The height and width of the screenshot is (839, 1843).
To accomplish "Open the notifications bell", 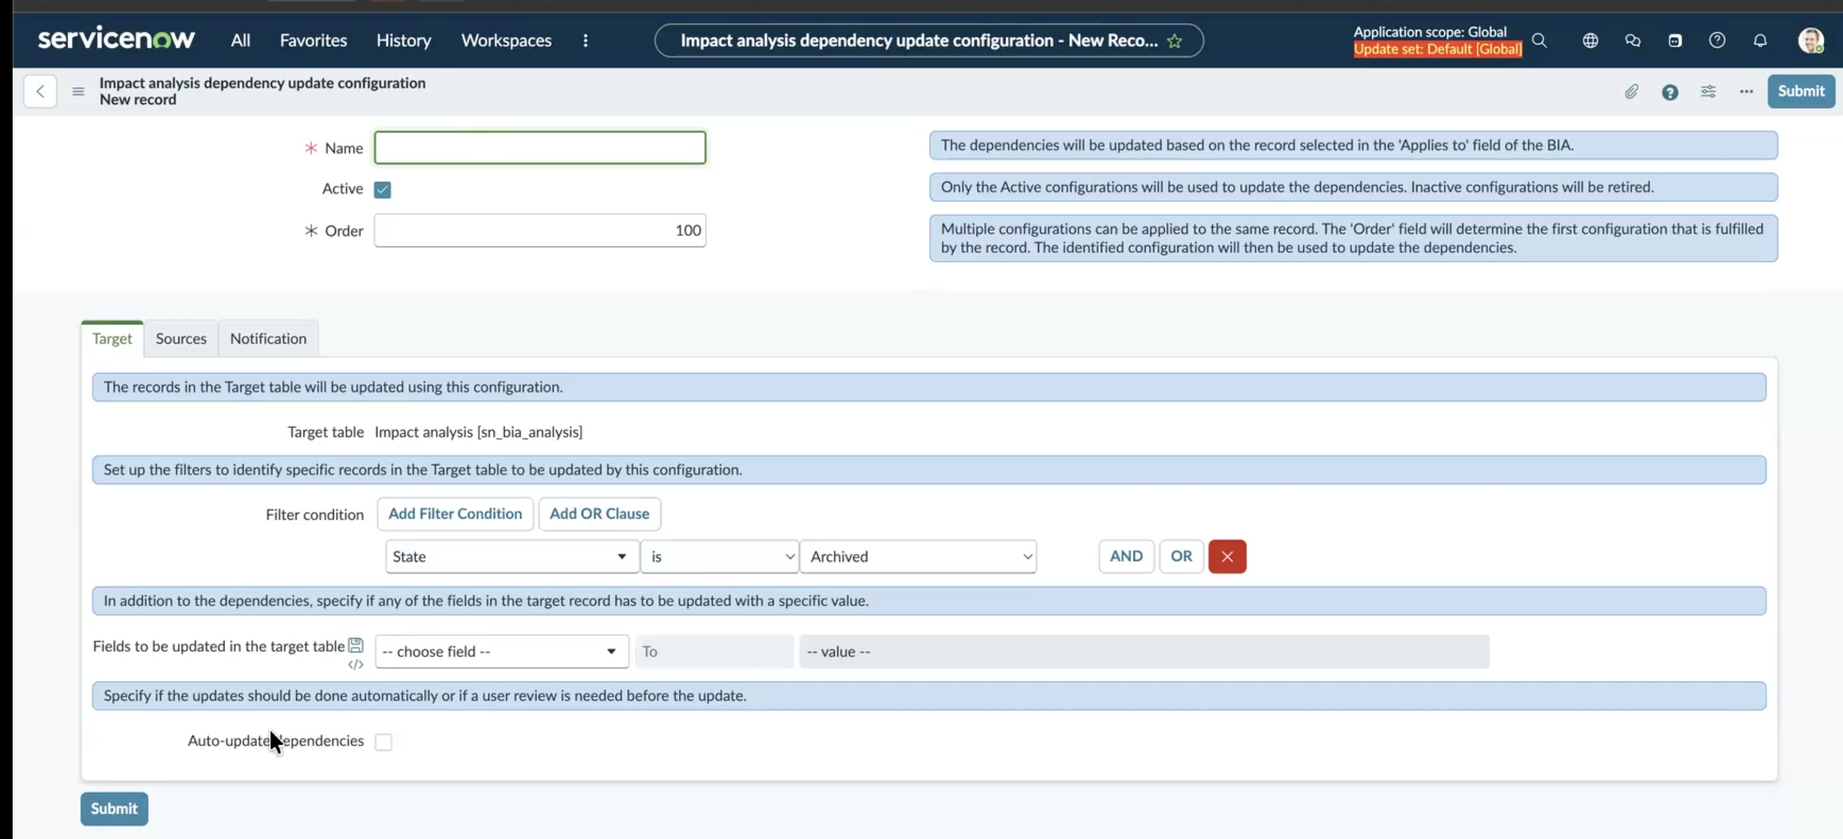I will tap(1760, 41).
